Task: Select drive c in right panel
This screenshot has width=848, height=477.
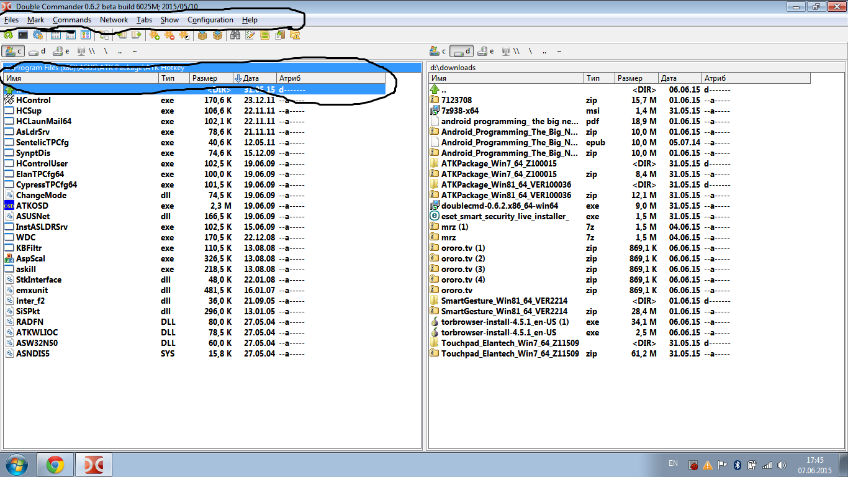Action: (x=438, y=51)
